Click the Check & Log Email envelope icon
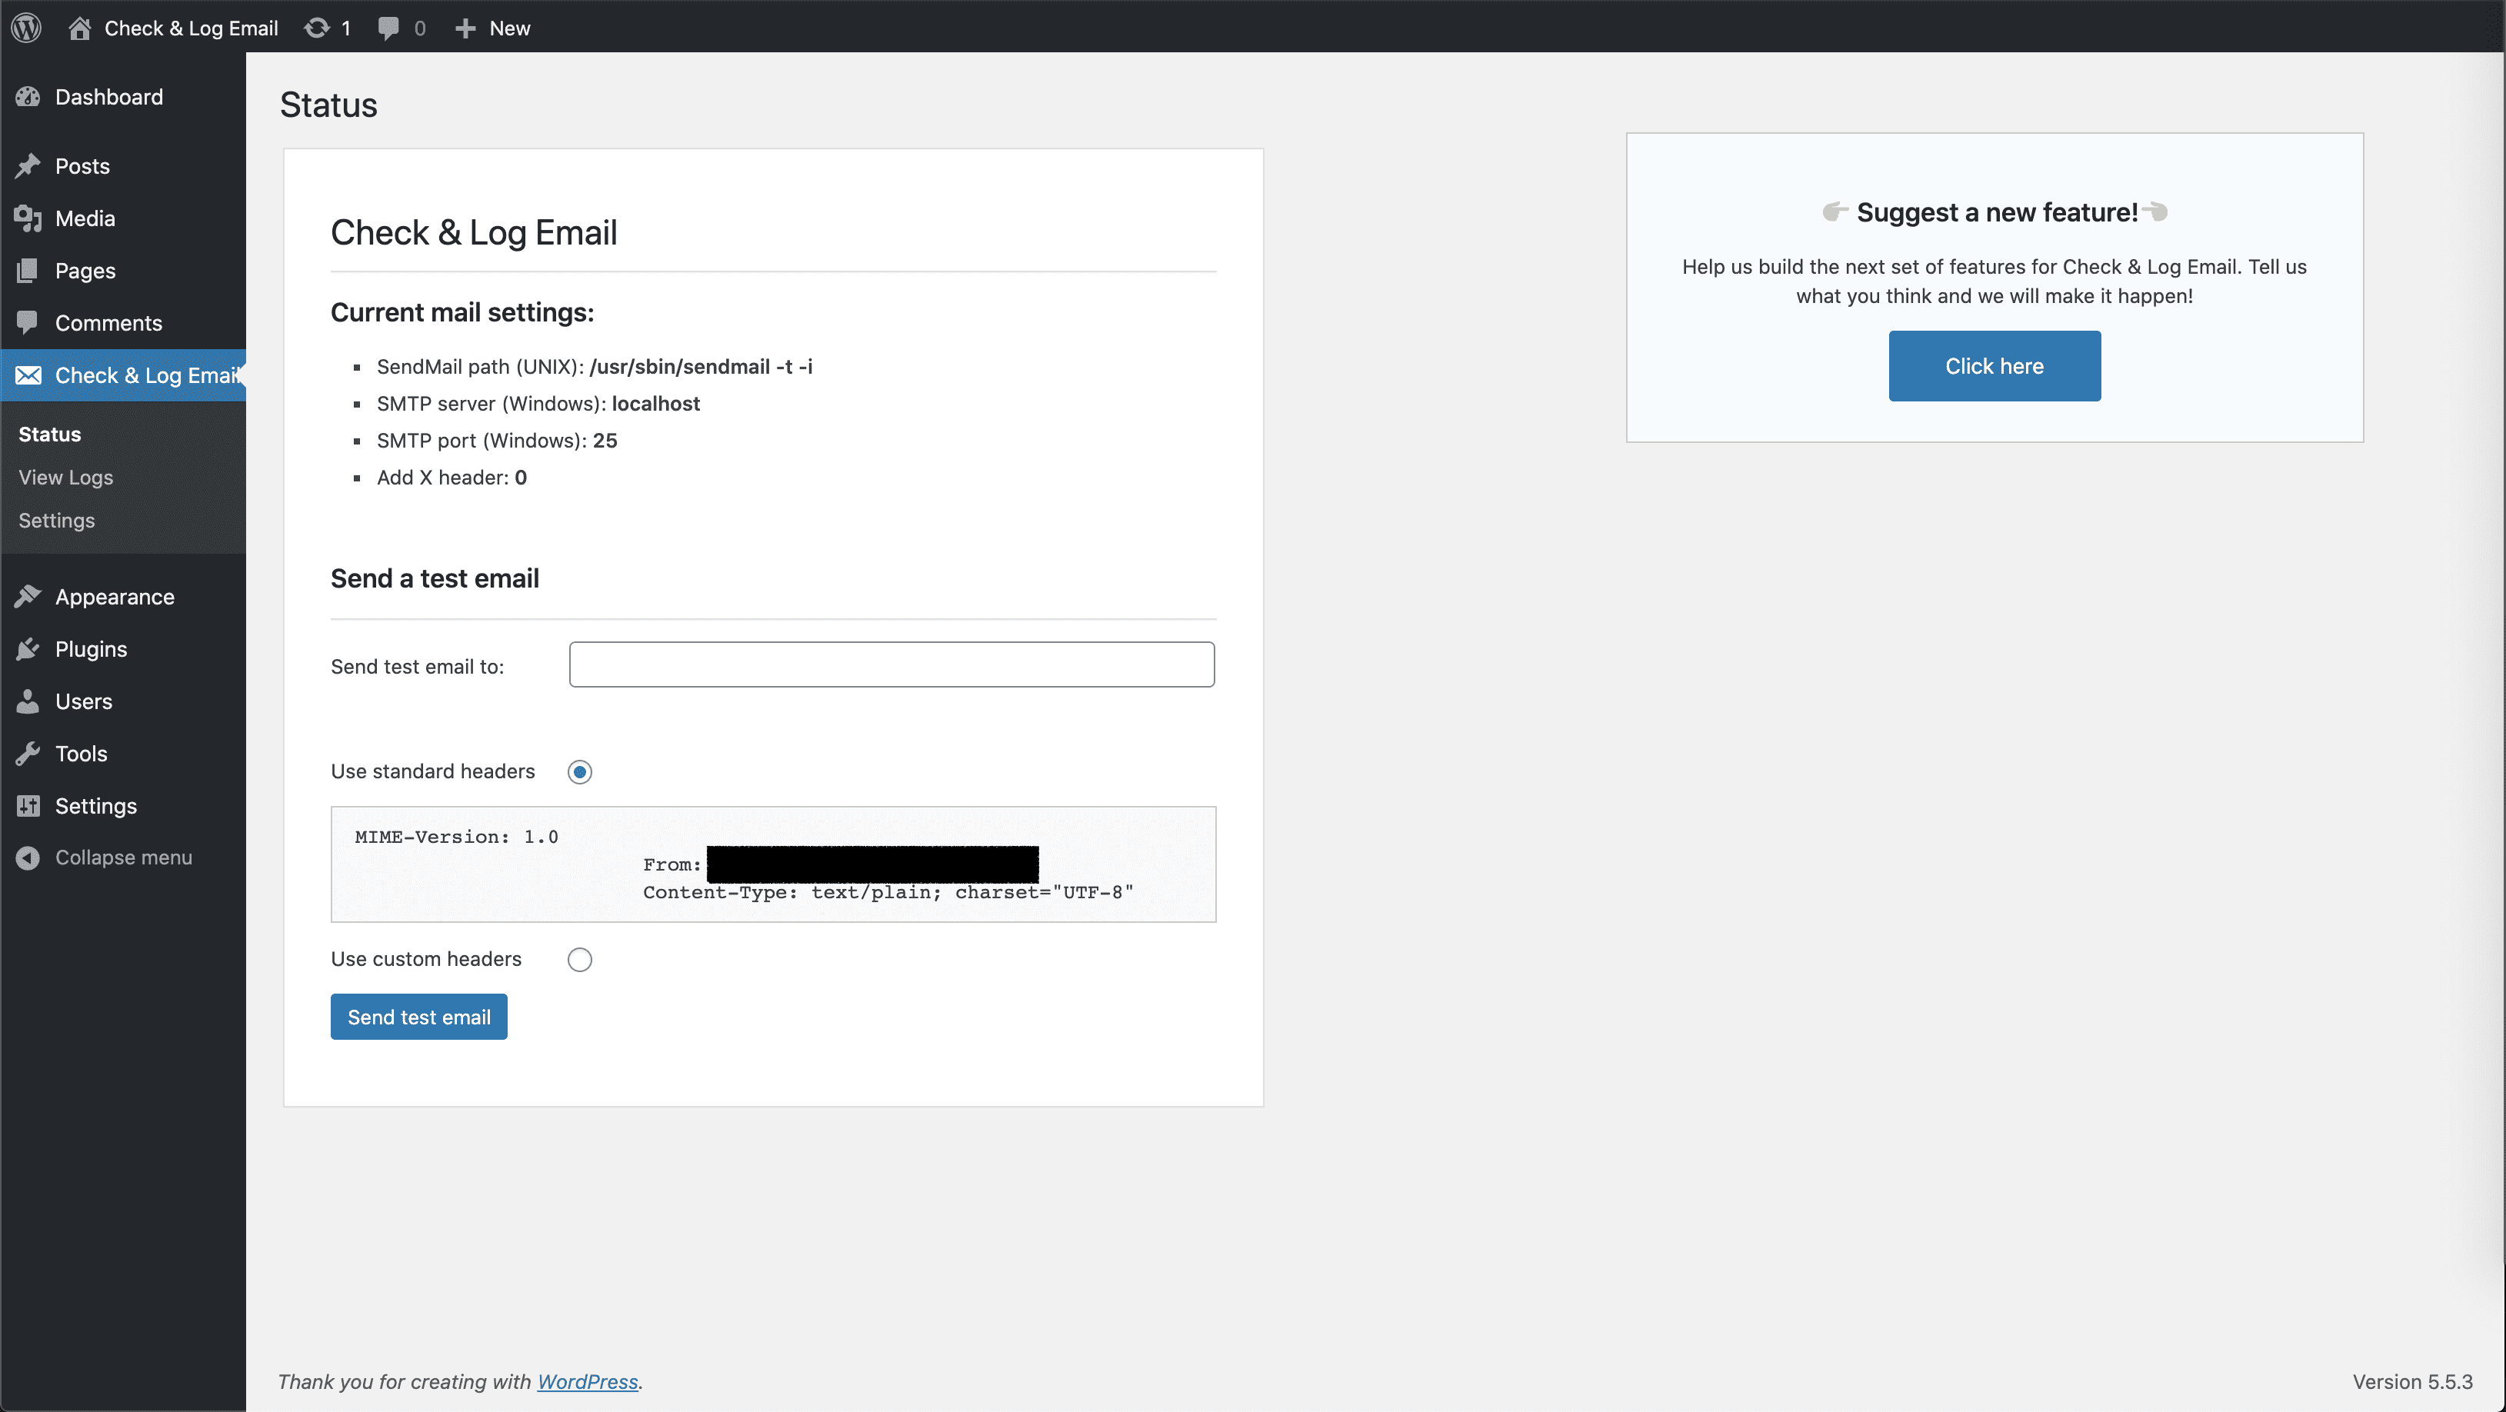Screen dimensions: 2506x1412 point(28,375)
